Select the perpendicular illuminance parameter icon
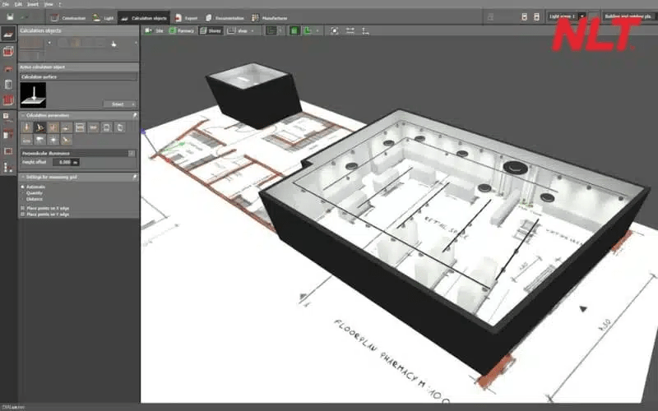This screenshot has width=658, height=411. (39, 127)
